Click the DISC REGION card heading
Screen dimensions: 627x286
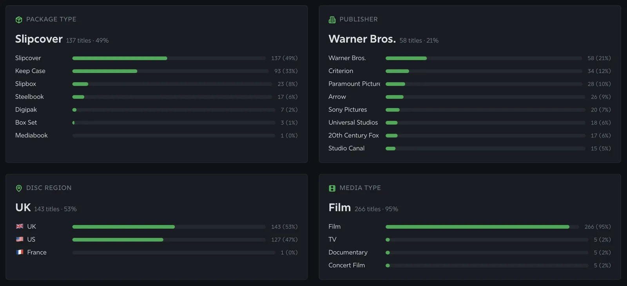coord(49,188)
